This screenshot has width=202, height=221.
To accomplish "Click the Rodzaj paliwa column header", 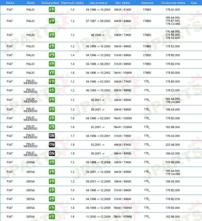I will click(x=50, y=3).
